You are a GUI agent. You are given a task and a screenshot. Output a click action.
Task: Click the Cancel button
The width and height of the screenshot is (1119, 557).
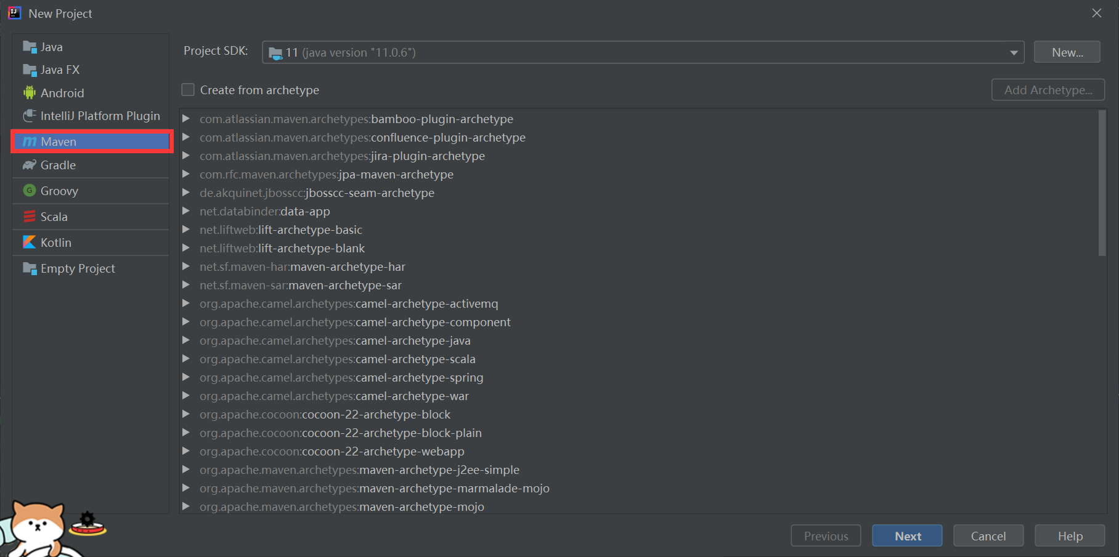click(988, 535)
